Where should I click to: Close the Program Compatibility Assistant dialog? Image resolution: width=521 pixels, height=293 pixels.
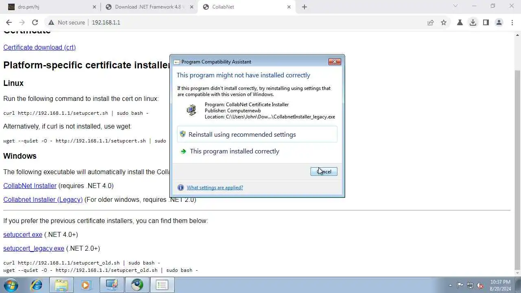335,62
